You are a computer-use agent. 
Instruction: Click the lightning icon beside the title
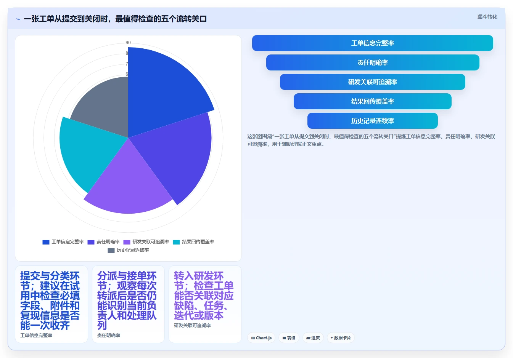coord(18,19)
